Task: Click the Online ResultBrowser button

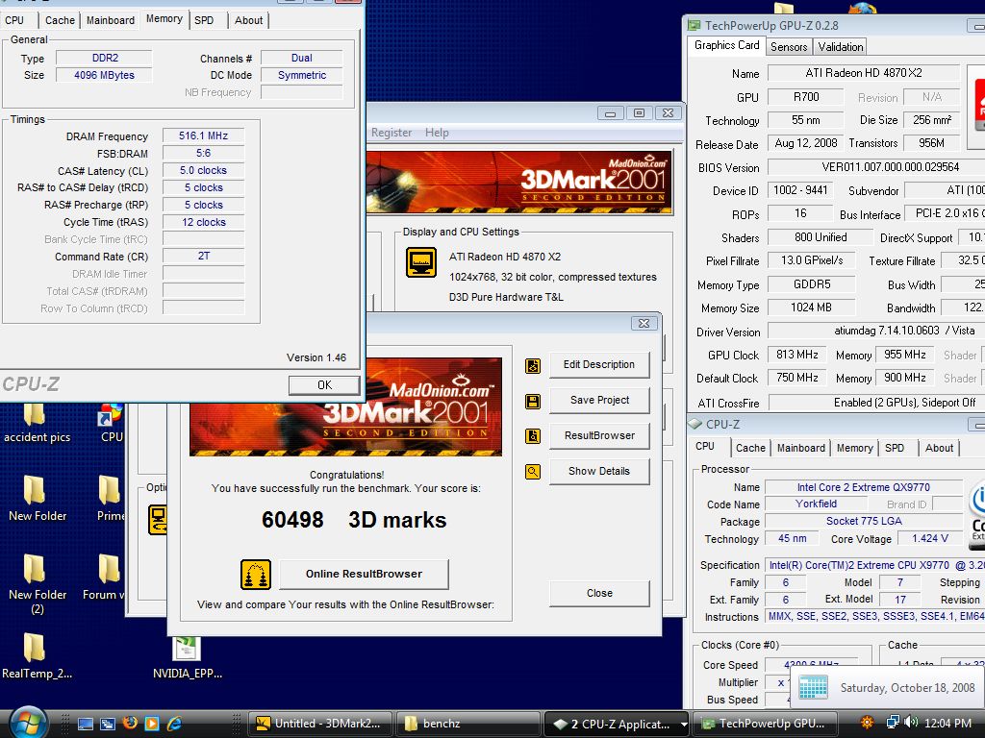Action: (364, 574)
